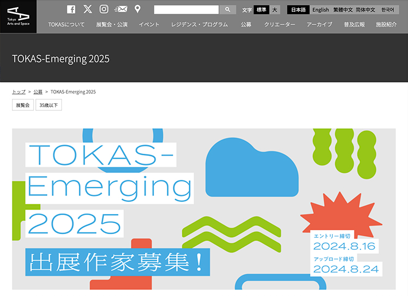Click the 文字 label near size controls
This screenshot has width=408, height=296.
(x=247, y=10)
